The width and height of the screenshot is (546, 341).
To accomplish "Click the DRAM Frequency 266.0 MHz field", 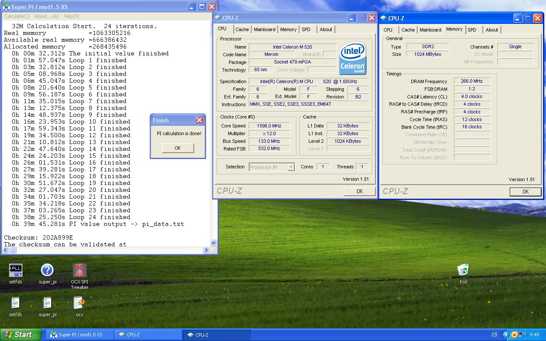I will pos(471,81).
